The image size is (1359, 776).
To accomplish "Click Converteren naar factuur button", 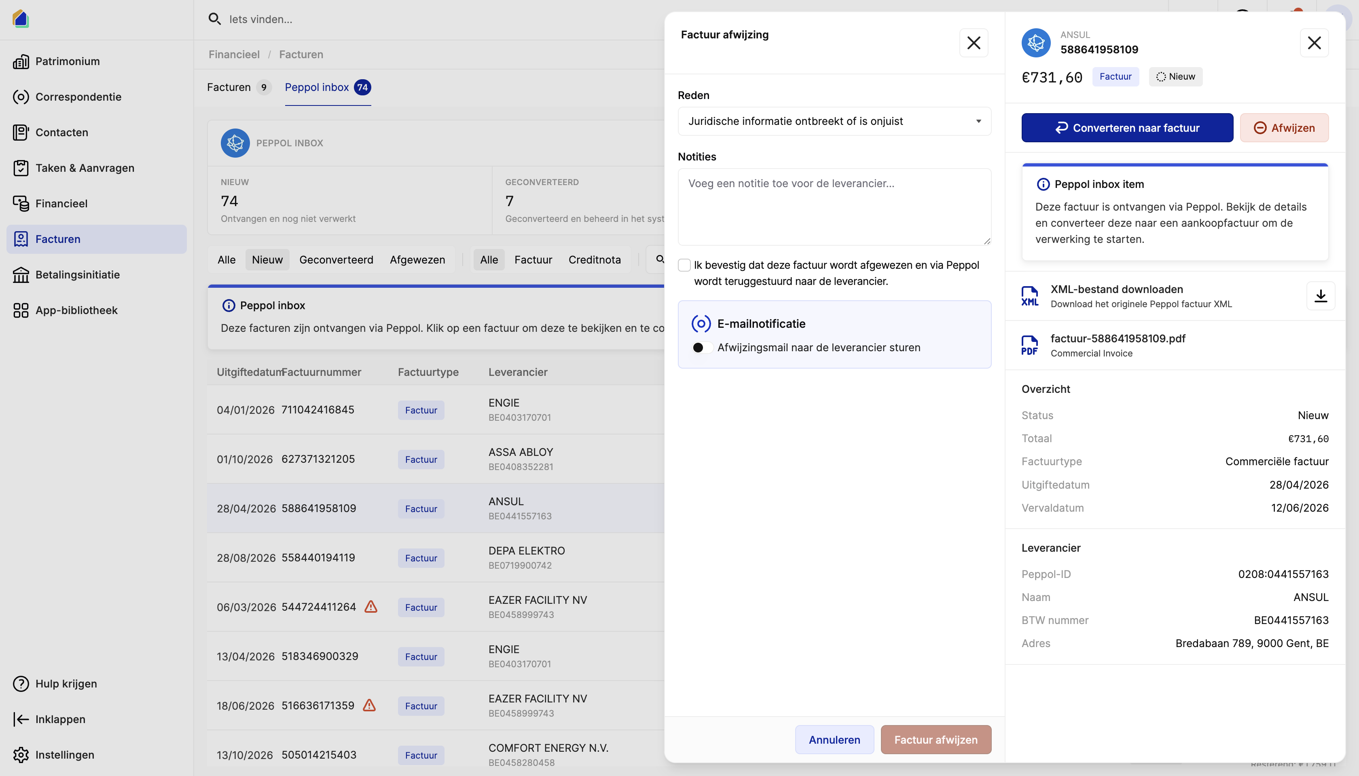I will point(1127,128).
